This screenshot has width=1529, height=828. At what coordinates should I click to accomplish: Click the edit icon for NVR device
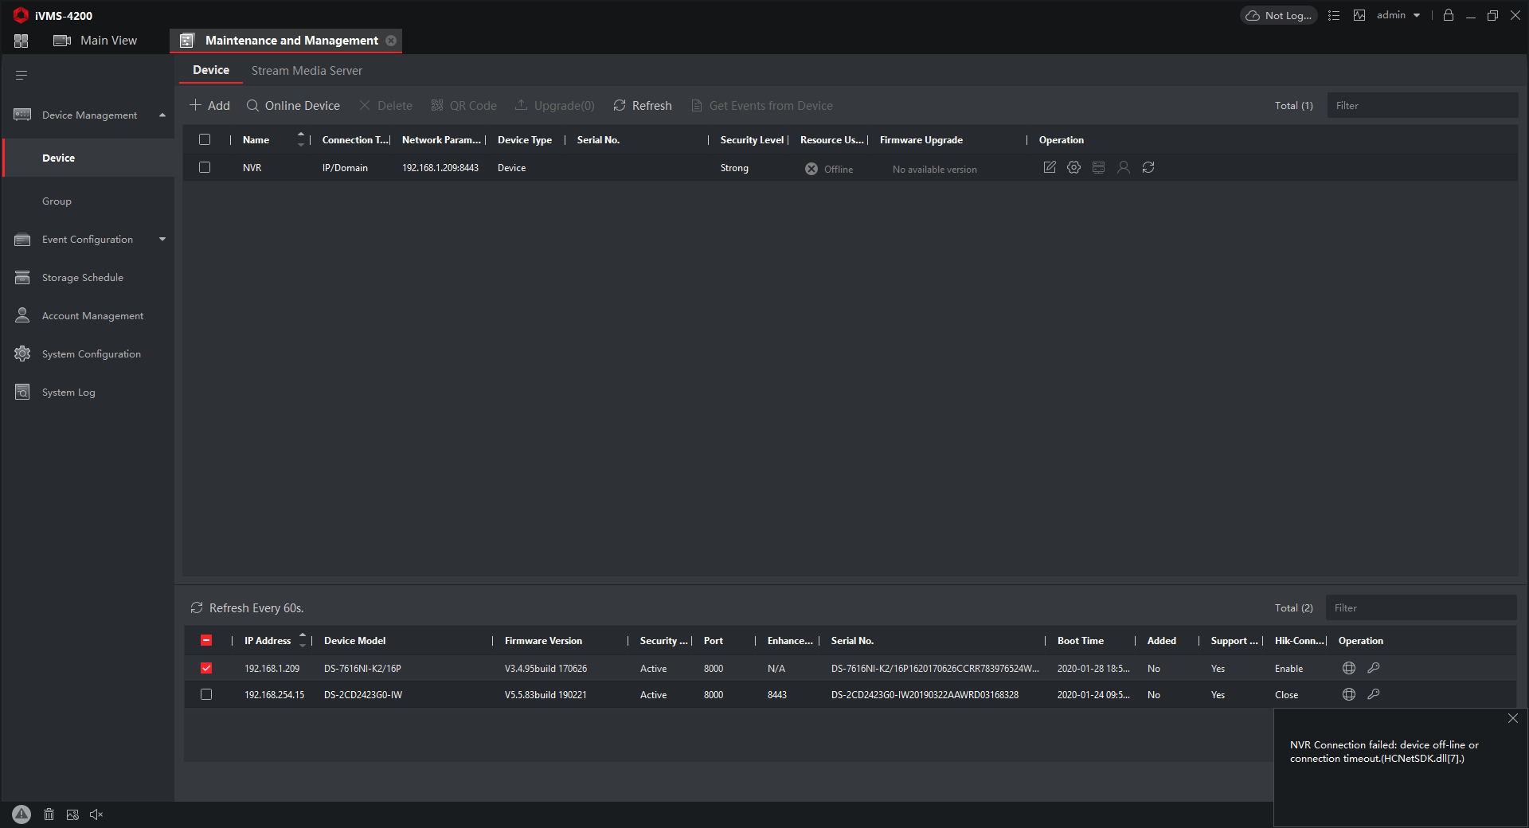click(1050, 167)
